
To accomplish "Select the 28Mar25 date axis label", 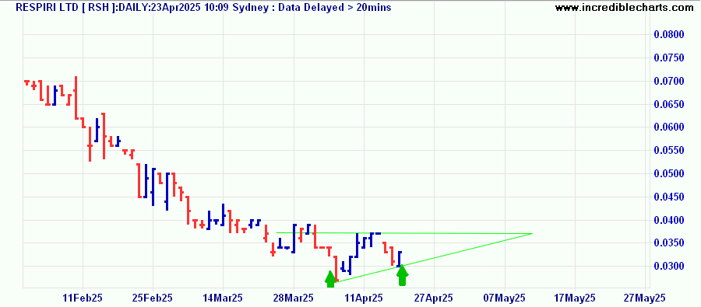I will pyautogui.click(x=294, y=297).
